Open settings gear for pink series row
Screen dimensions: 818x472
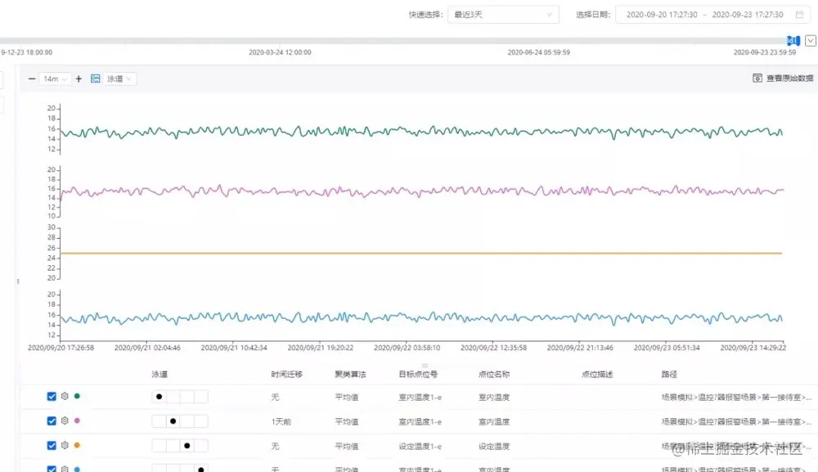(65, 421)
